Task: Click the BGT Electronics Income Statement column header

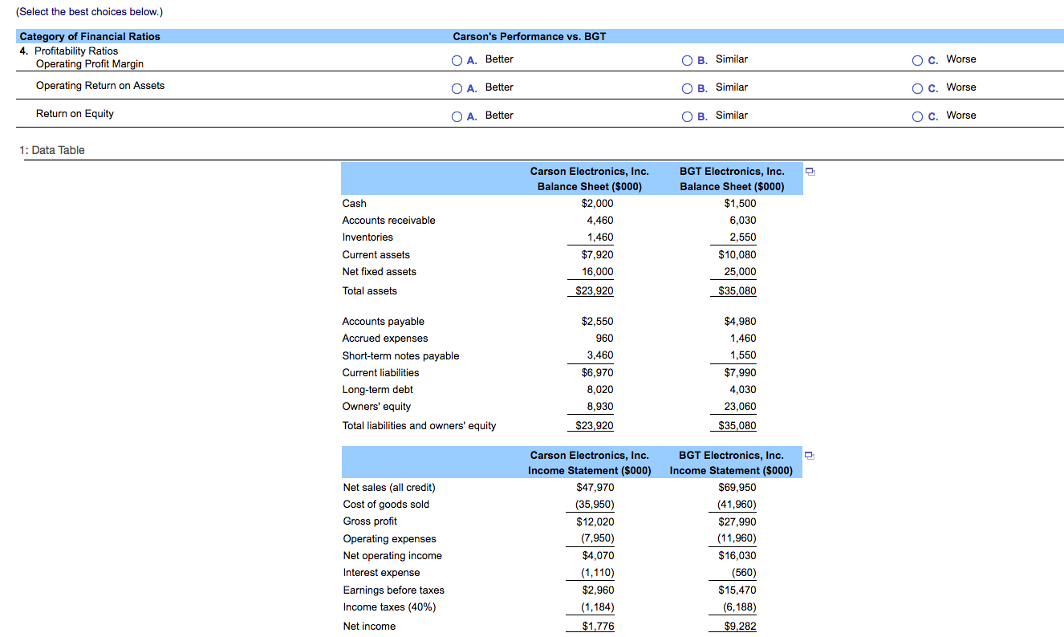Action: pos(733,462)
